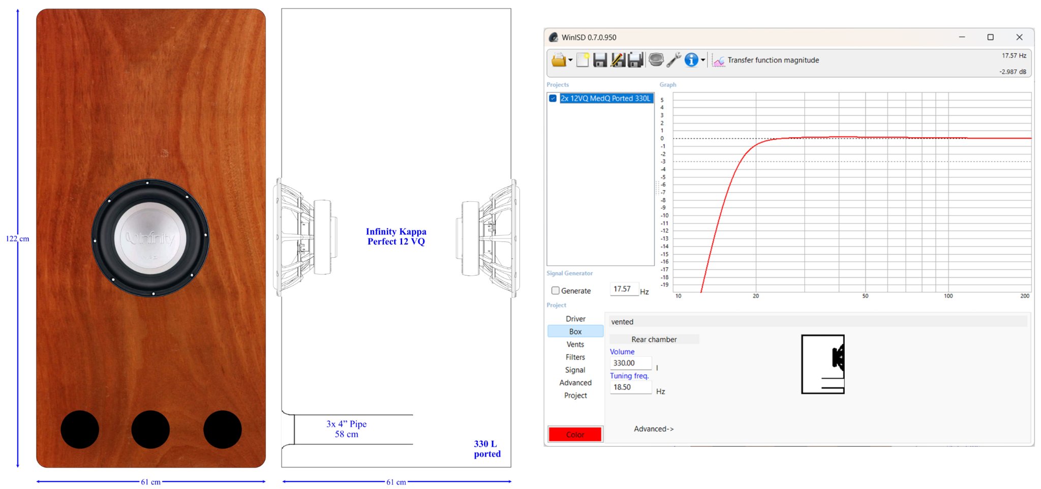Click the Tuning freq. 18.50 field

[x=630, y=387]
